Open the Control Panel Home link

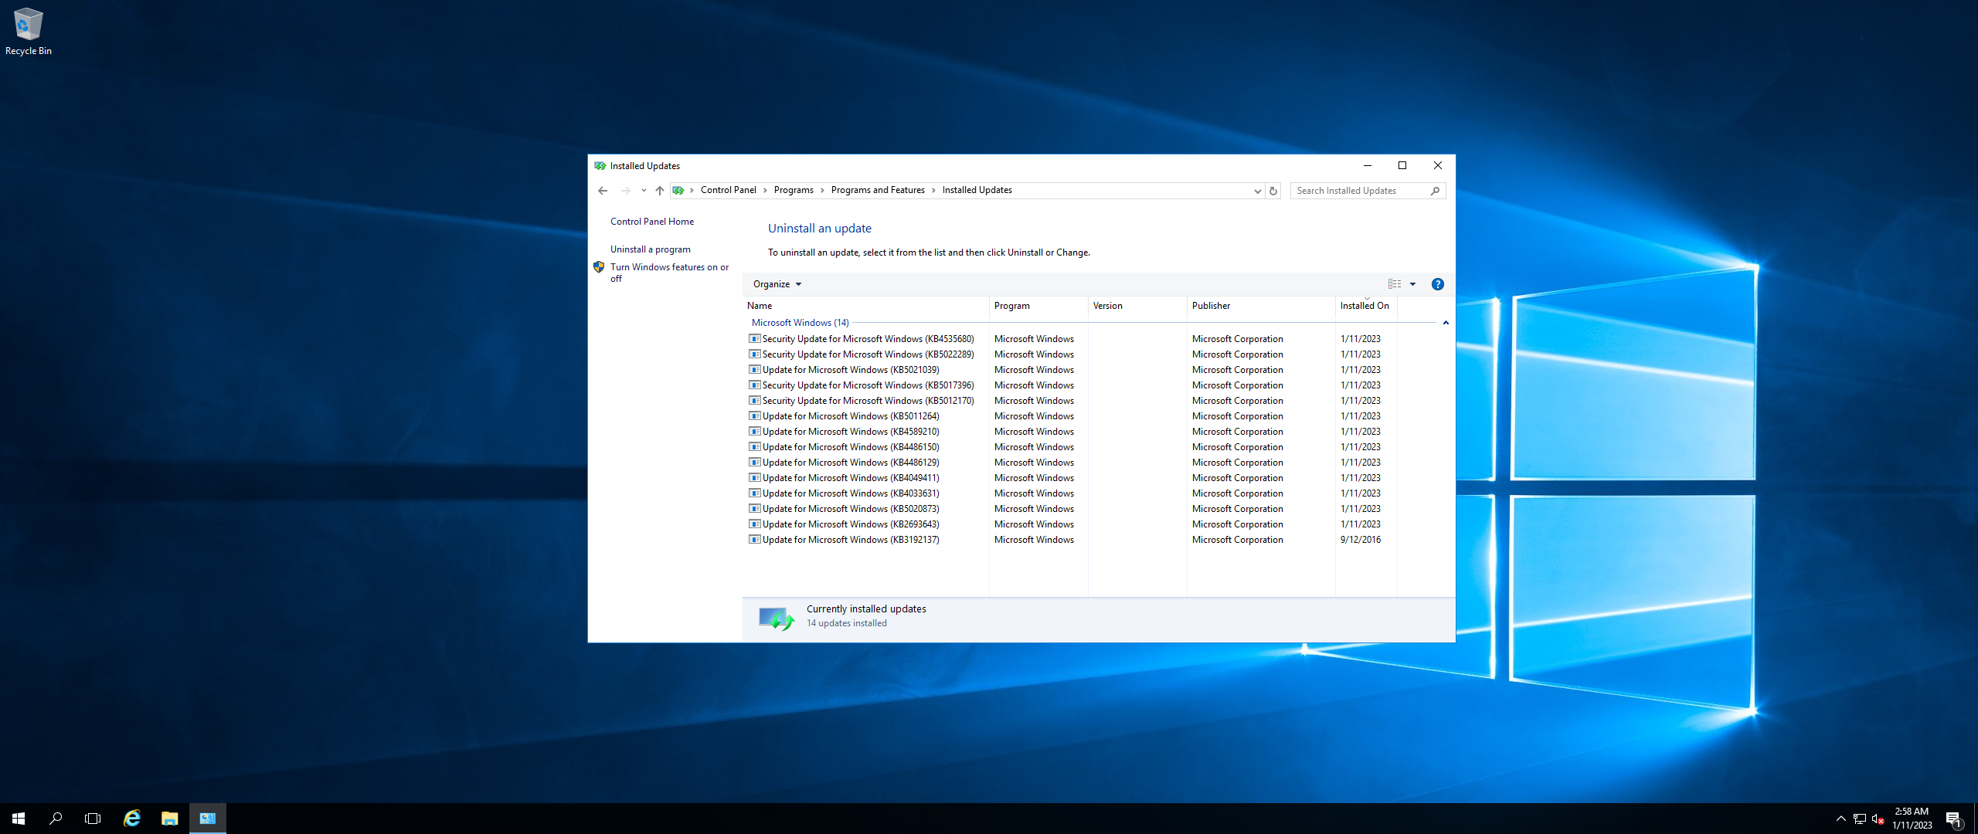click(x=652, y=222)
